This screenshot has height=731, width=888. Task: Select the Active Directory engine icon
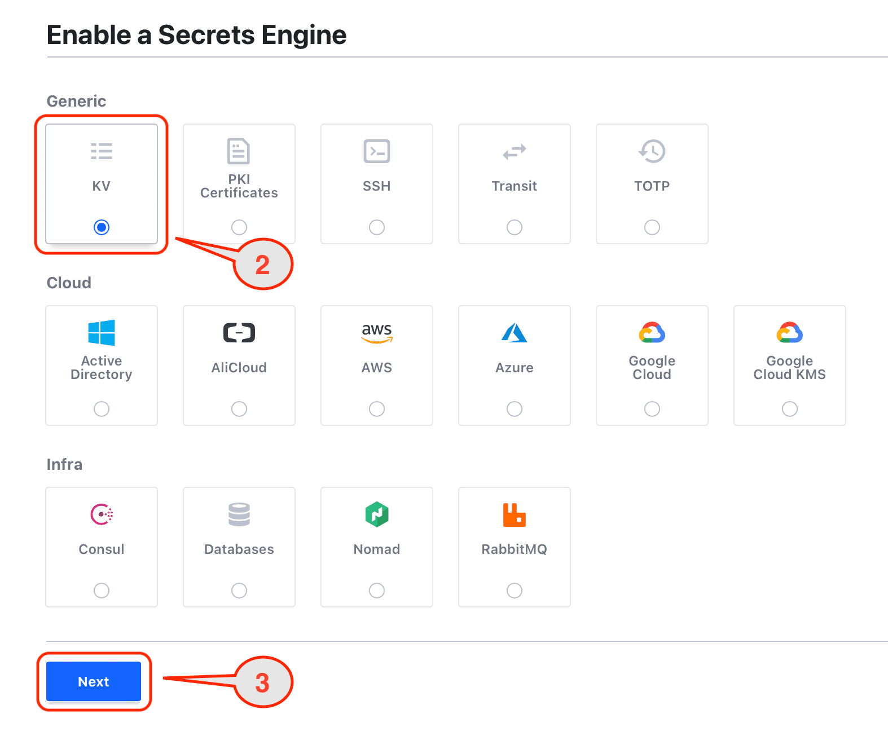pos(101,333)
